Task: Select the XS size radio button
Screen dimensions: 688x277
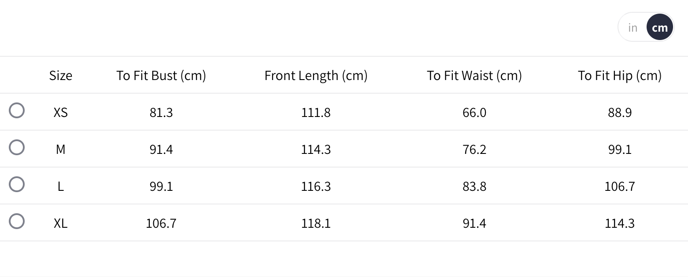Action: [17, 110]
